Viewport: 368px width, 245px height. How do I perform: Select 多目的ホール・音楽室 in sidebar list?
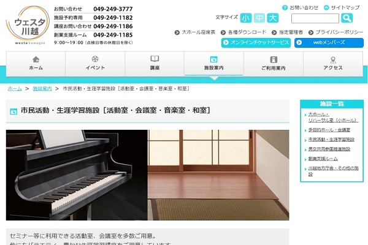[329, 130]
